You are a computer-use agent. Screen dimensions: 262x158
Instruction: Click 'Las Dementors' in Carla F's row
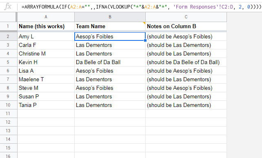(x=110, y=45)
